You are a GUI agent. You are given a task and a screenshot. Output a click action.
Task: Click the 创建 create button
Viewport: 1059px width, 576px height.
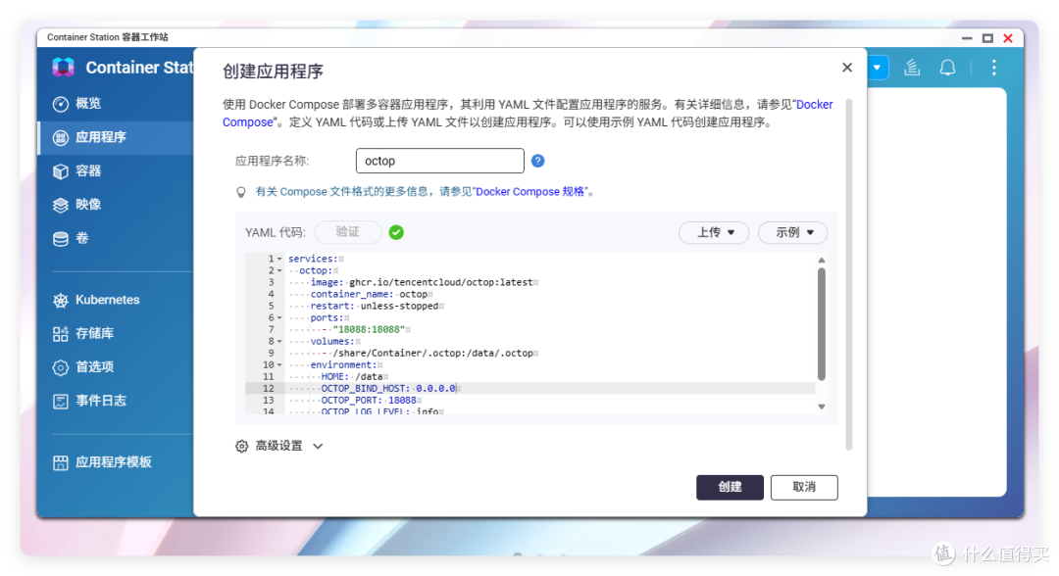731,487
